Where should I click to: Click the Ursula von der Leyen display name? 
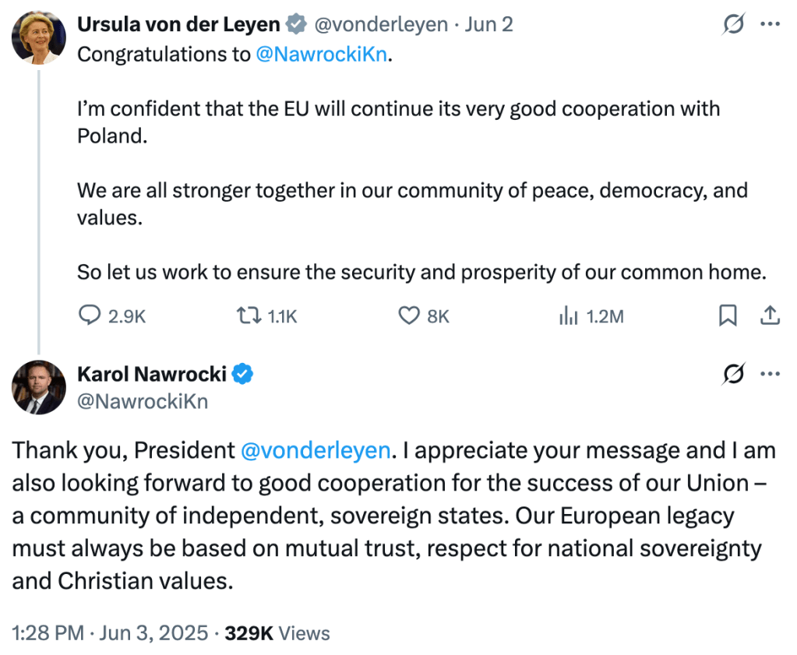pyautogui.click(x=178, y=25)
